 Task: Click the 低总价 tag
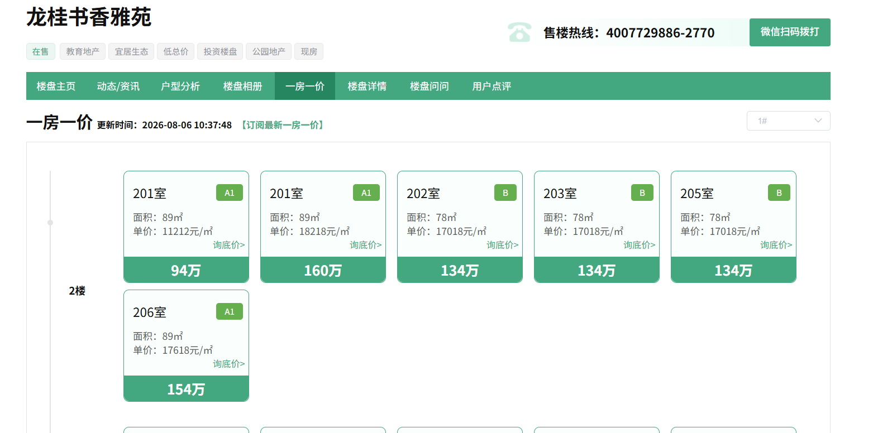176,51
